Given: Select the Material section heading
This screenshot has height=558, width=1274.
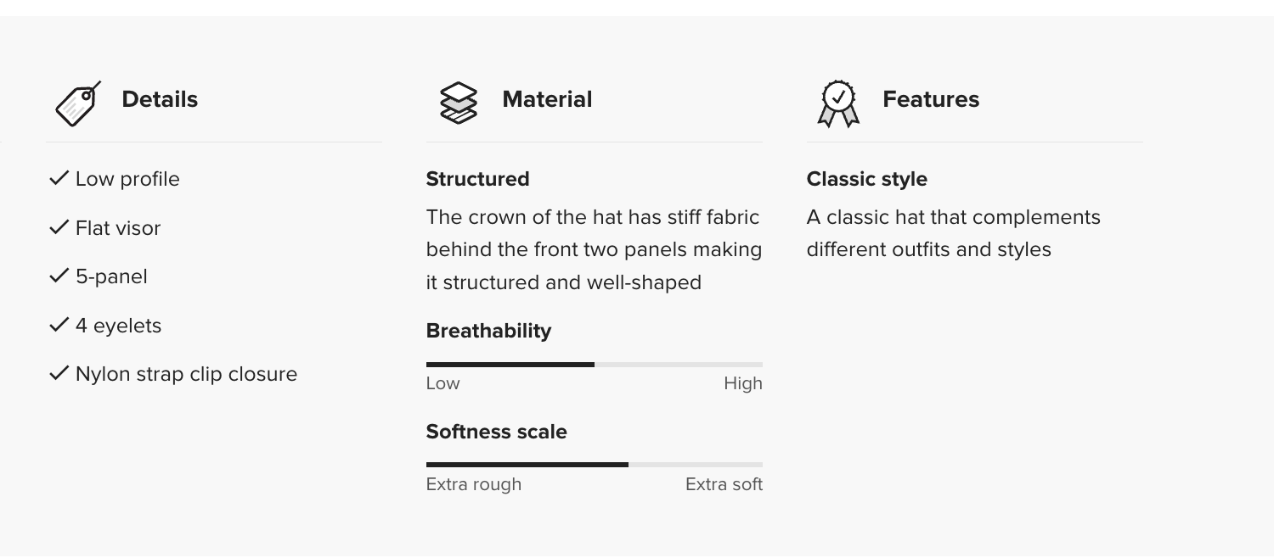Looking at the screenshot, I should (547, 99).
